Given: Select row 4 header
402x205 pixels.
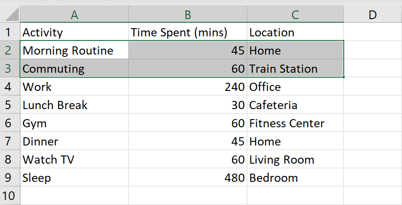Looking at the screenshot, I should (10, 86).
